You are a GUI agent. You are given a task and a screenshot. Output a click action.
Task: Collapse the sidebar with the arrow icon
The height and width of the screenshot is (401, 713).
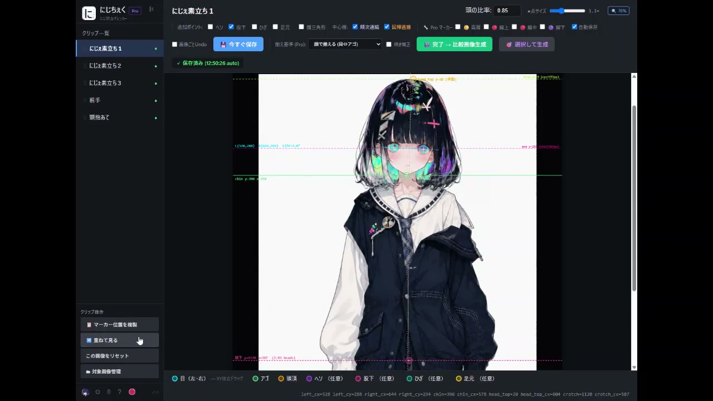point(152,9)
